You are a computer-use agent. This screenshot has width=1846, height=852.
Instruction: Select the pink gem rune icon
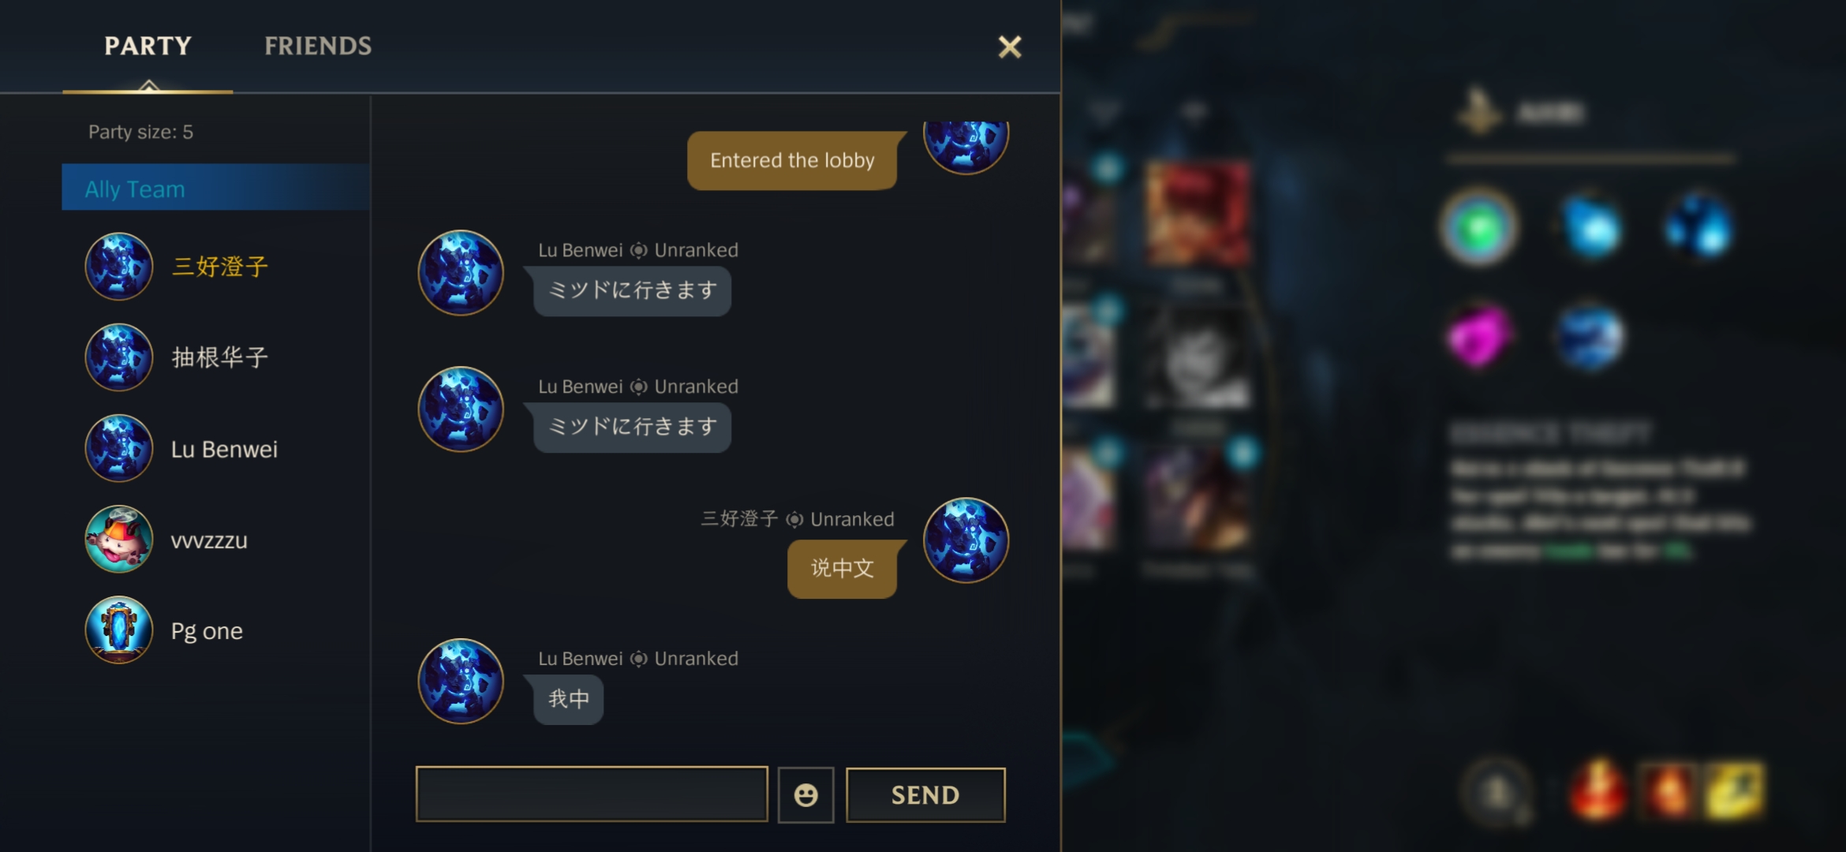pyautogui.click(x=1479, y=336)
